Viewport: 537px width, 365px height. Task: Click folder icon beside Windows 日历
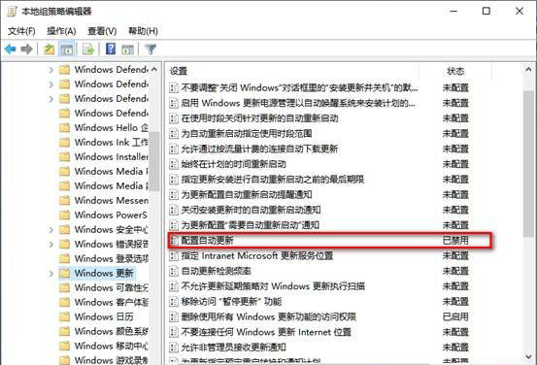64,316
